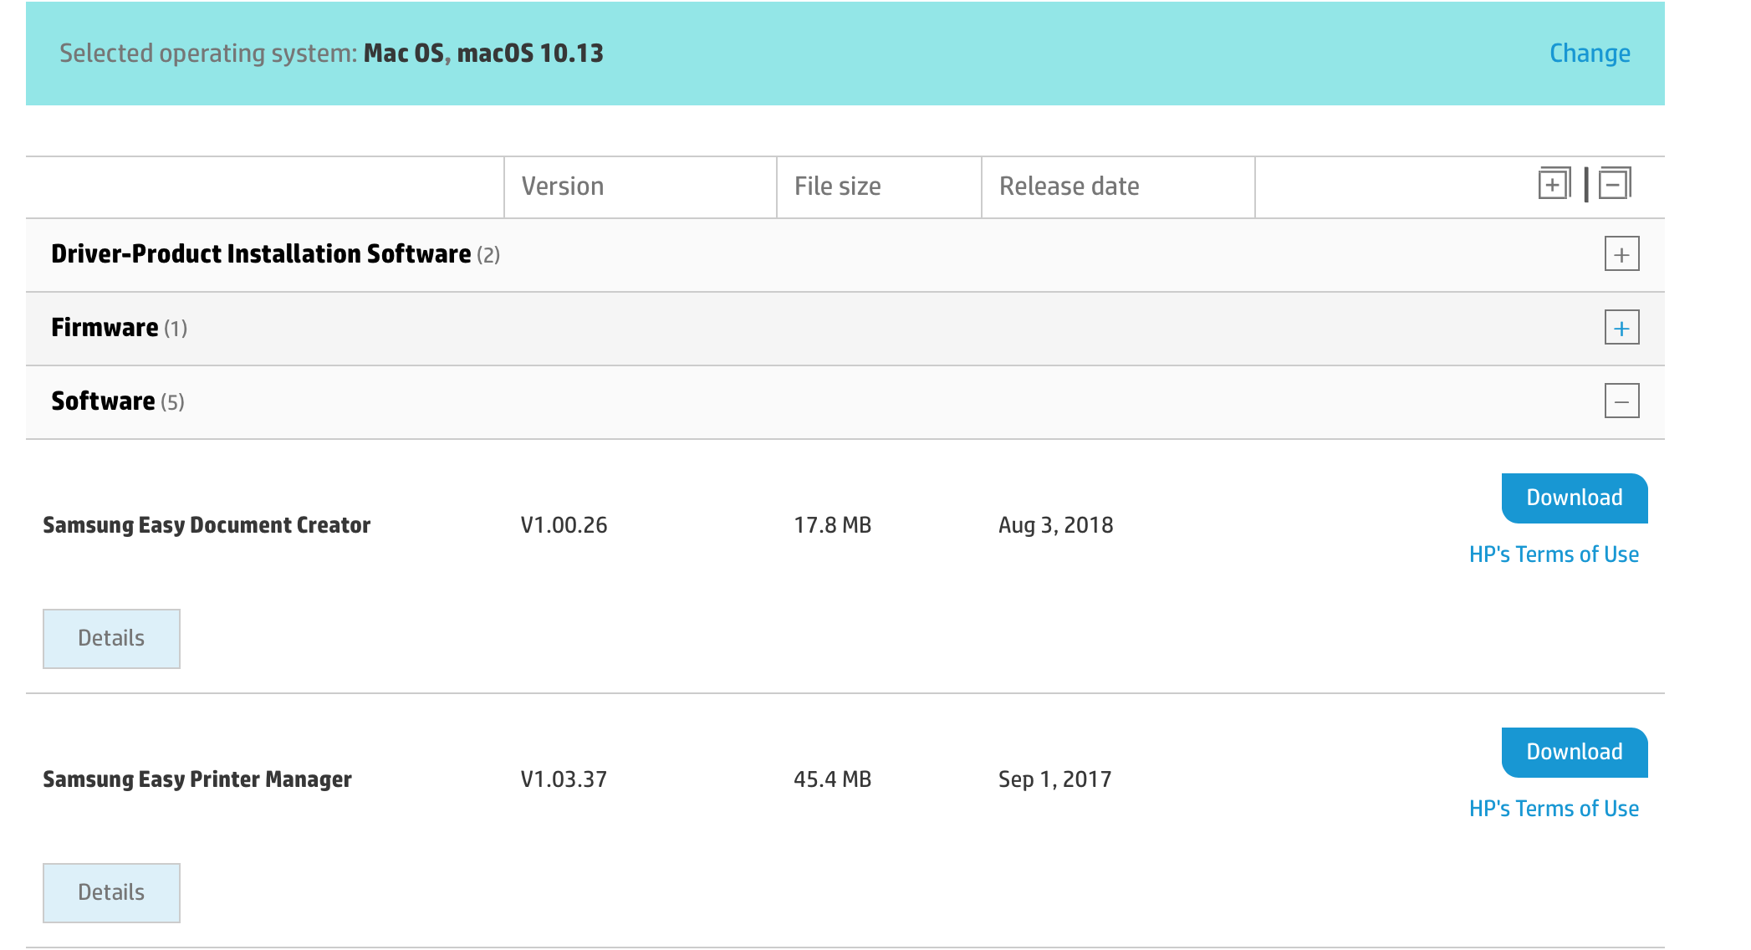Change the selected operating system
The image size is (1751, 950).
coord(1590,54)
